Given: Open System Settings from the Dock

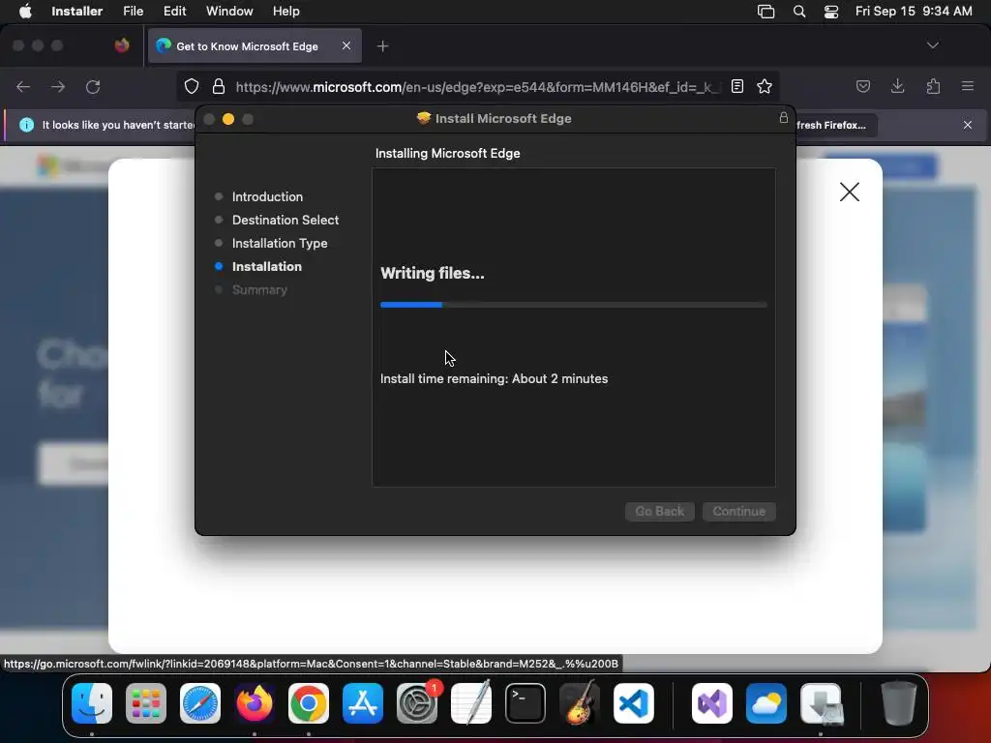Looking at the screenshot, I should click(x=417, y=703).
